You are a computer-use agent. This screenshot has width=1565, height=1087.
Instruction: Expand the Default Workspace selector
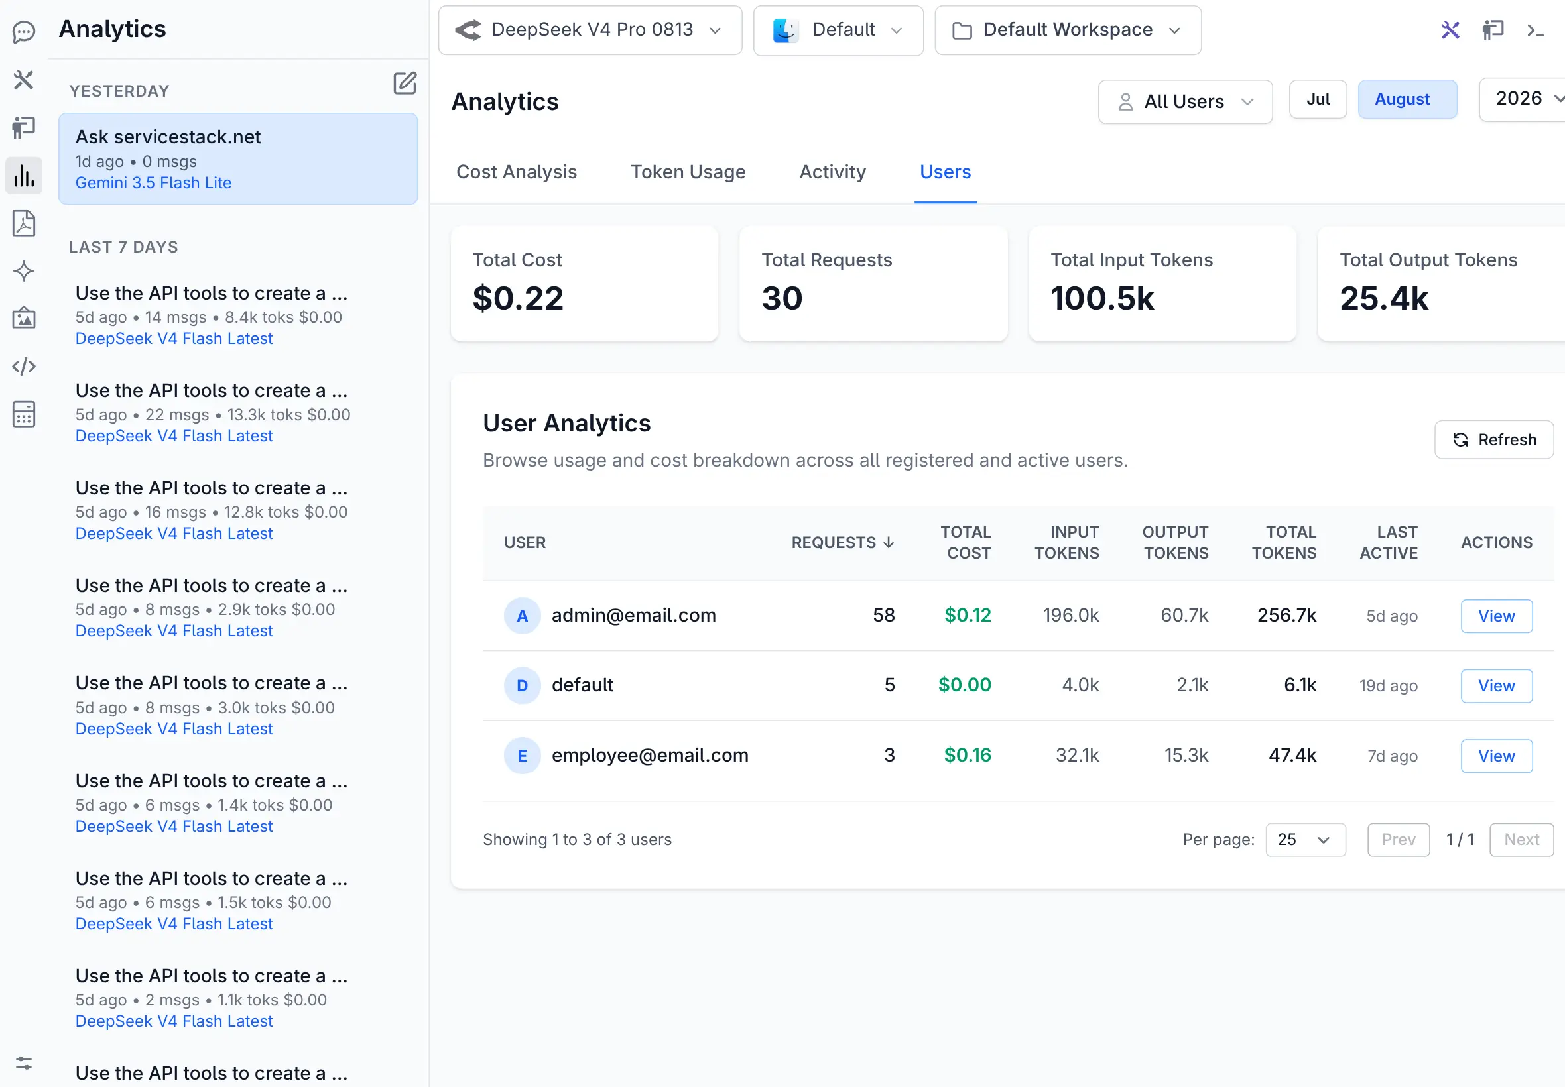pos(1068,30)
